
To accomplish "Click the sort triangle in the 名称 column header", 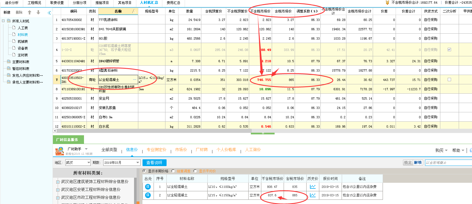I will pos(133,11).
